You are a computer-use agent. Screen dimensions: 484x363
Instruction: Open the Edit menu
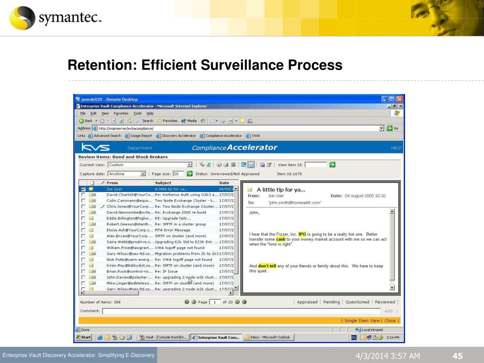point(94,113)
